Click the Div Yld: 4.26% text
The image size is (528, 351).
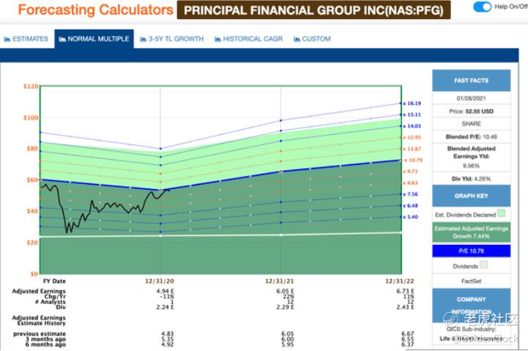(x=471, y=179)
